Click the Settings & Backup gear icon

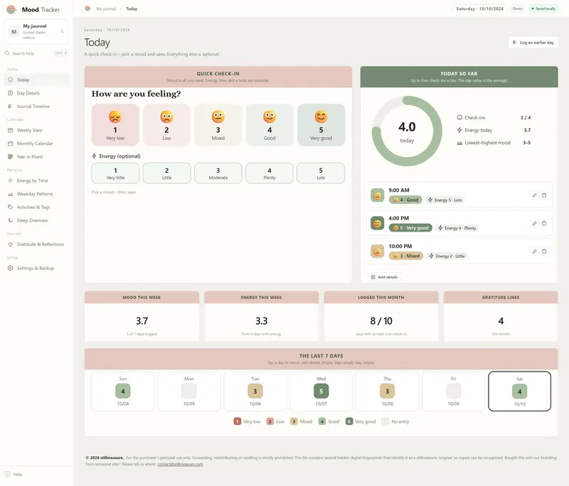10,268
